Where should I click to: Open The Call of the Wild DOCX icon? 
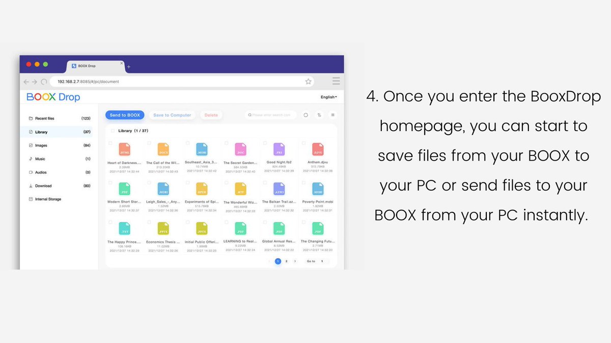[163, 149]
